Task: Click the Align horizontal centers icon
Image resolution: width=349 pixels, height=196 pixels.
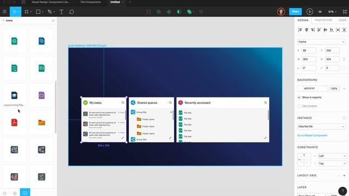Action: coord(306,30)
